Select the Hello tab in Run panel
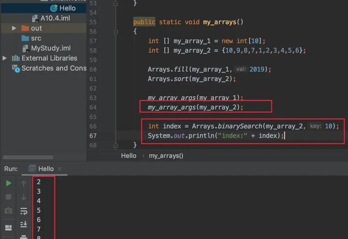The width and height of the screenshot is (348, 239). [x=45, y=169]
